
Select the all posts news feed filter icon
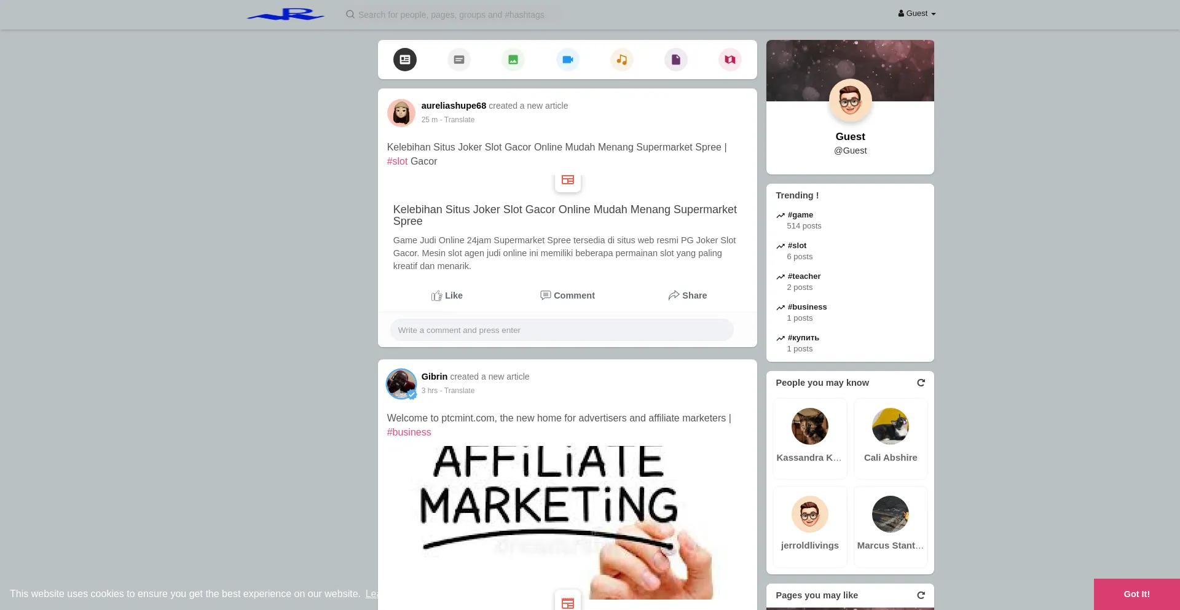pos(404,60)
